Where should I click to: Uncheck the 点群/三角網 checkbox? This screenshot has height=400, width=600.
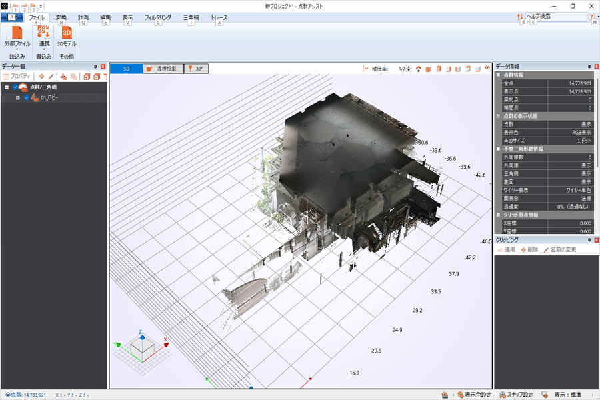(x=15, y=87)
